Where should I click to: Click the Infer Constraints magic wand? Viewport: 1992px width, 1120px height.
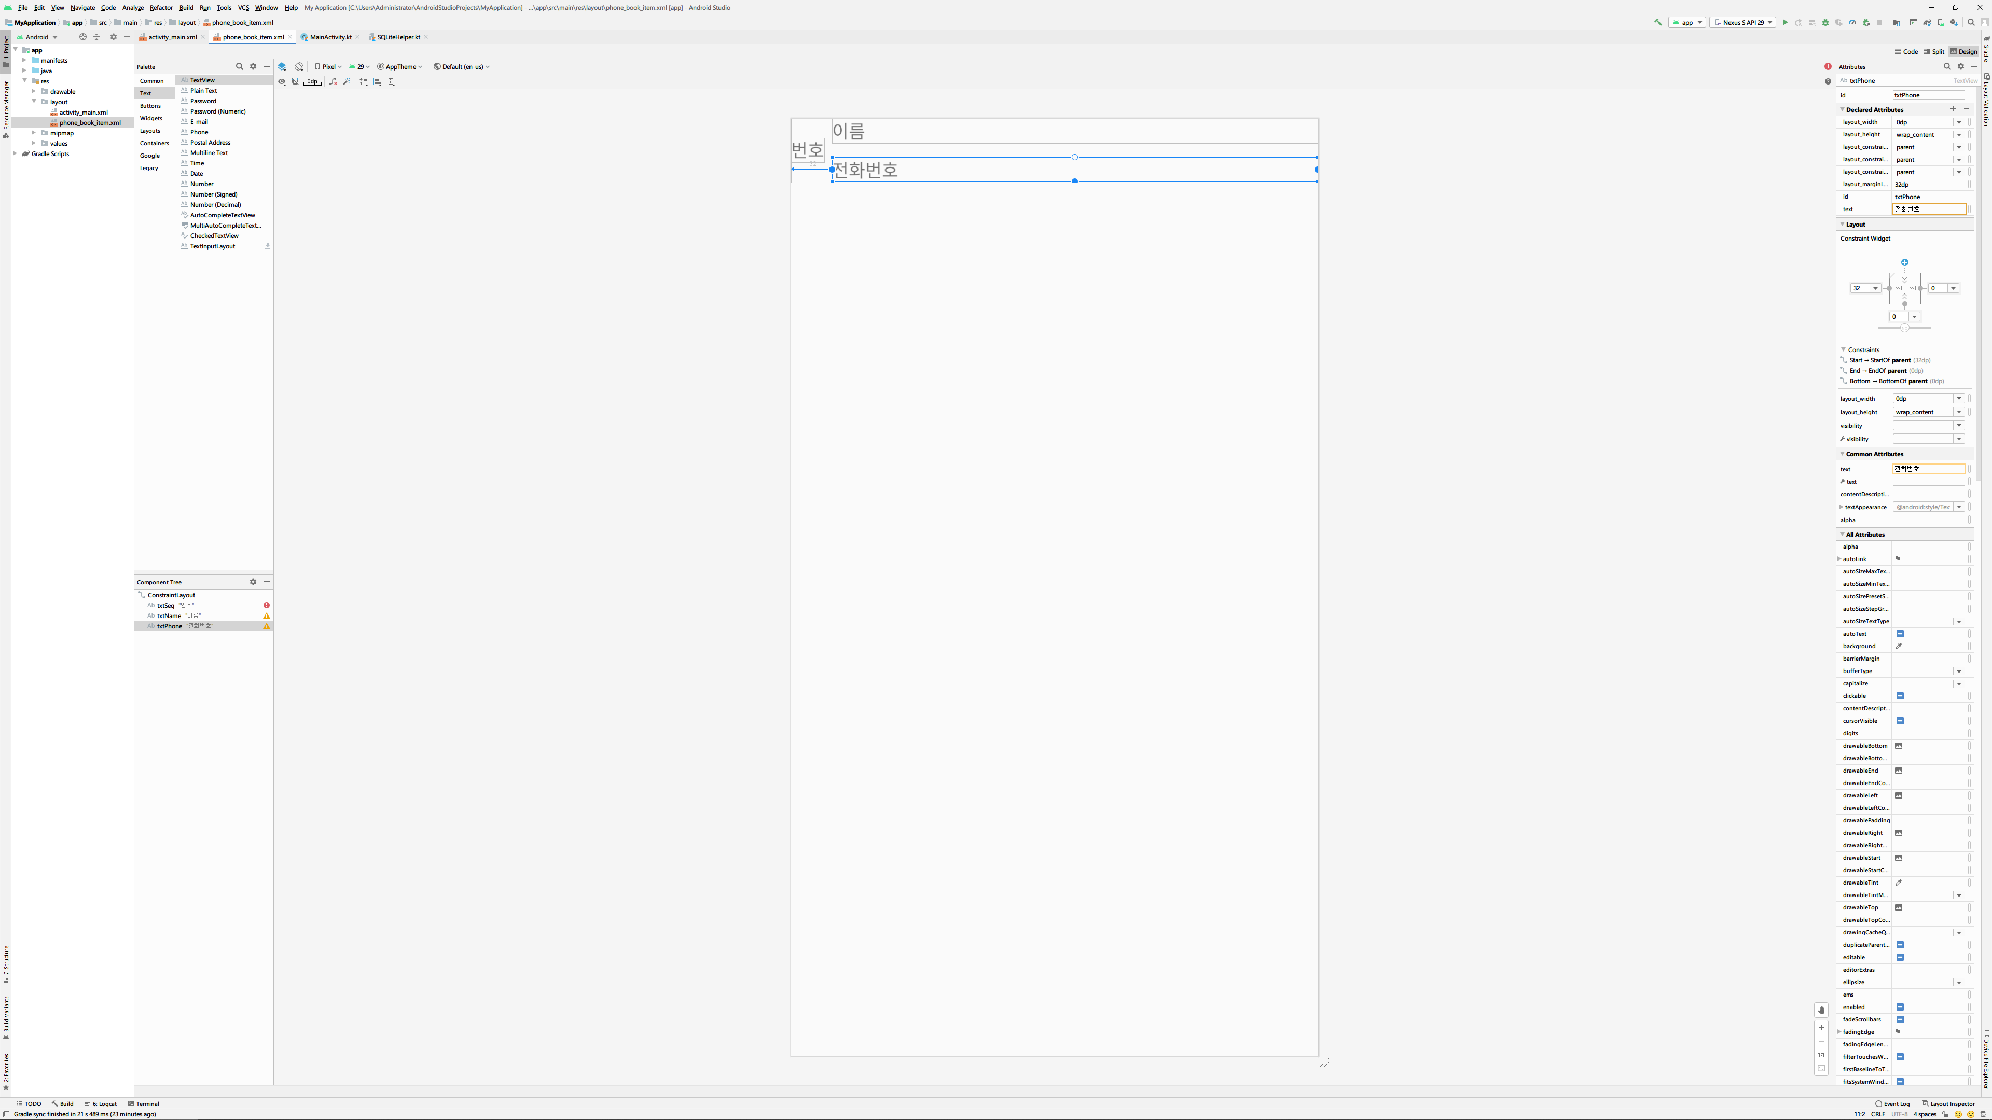(347, 82)
